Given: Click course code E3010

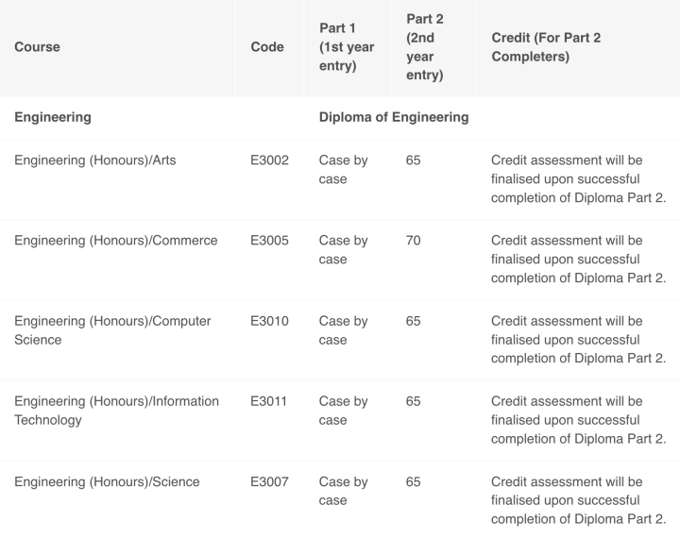Looking at the screenshot, I should [269, 321].
